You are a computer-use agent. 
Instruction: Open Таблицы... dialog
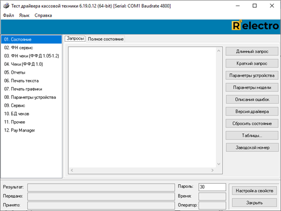click(252, 136)
